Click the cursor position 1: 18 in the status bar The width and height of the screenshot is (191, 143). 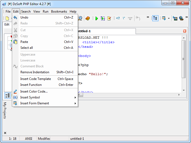(13, 139)
